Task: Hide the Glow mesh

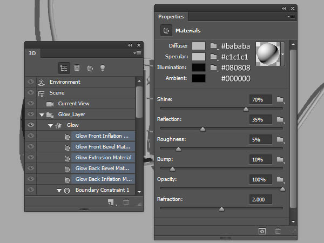Action: [x=31, y=125]
